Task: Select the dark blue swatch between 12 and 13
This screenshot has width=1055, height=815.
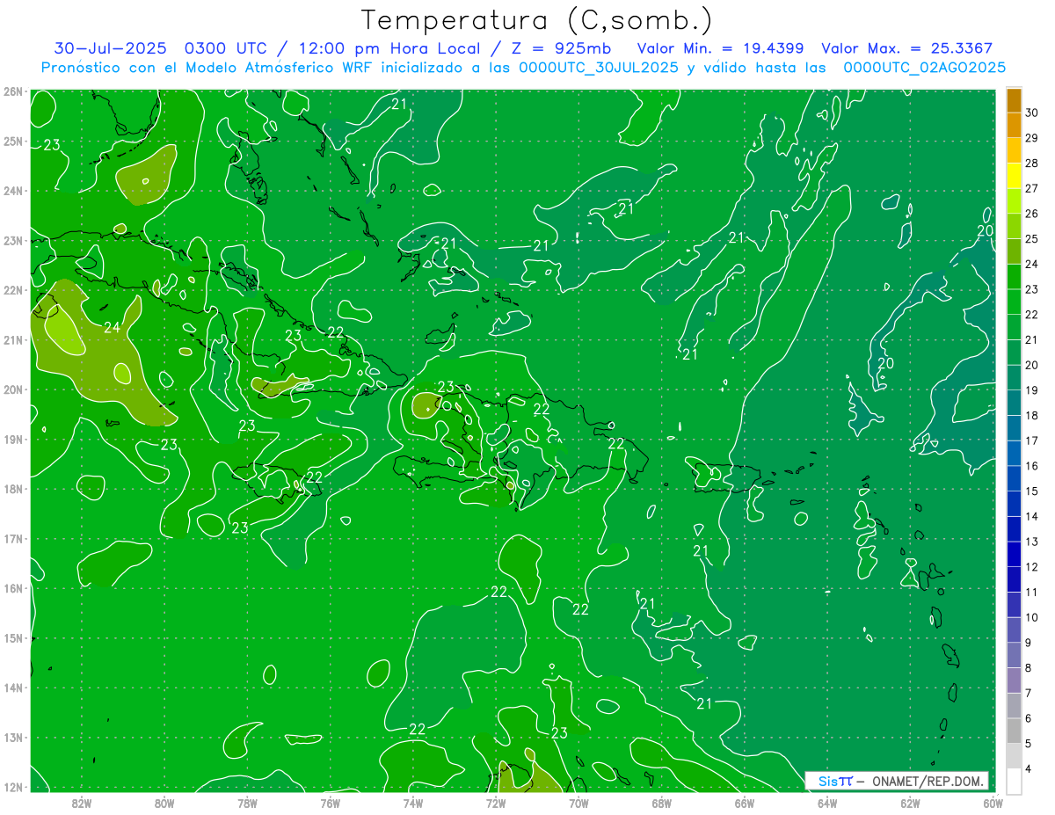Action: pos(1014,554)
